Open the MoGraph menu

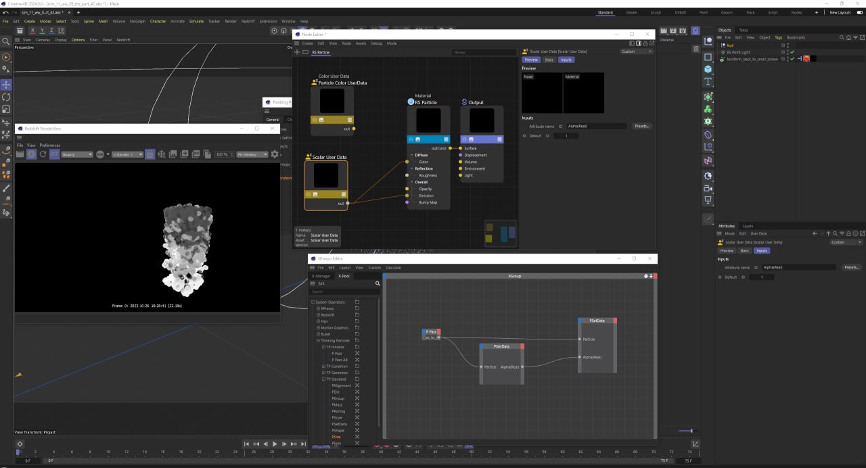[x=138, y=21]
